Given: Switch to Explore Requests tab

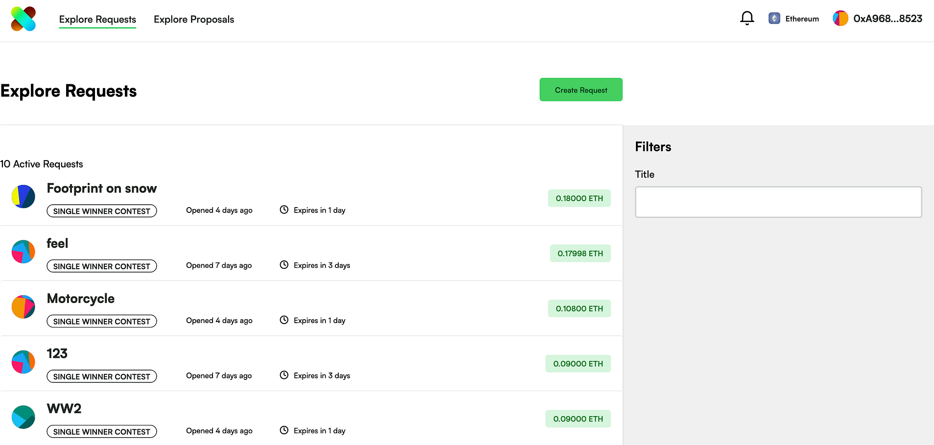Looking at the screenshot, I should click(x=97, y=20).
